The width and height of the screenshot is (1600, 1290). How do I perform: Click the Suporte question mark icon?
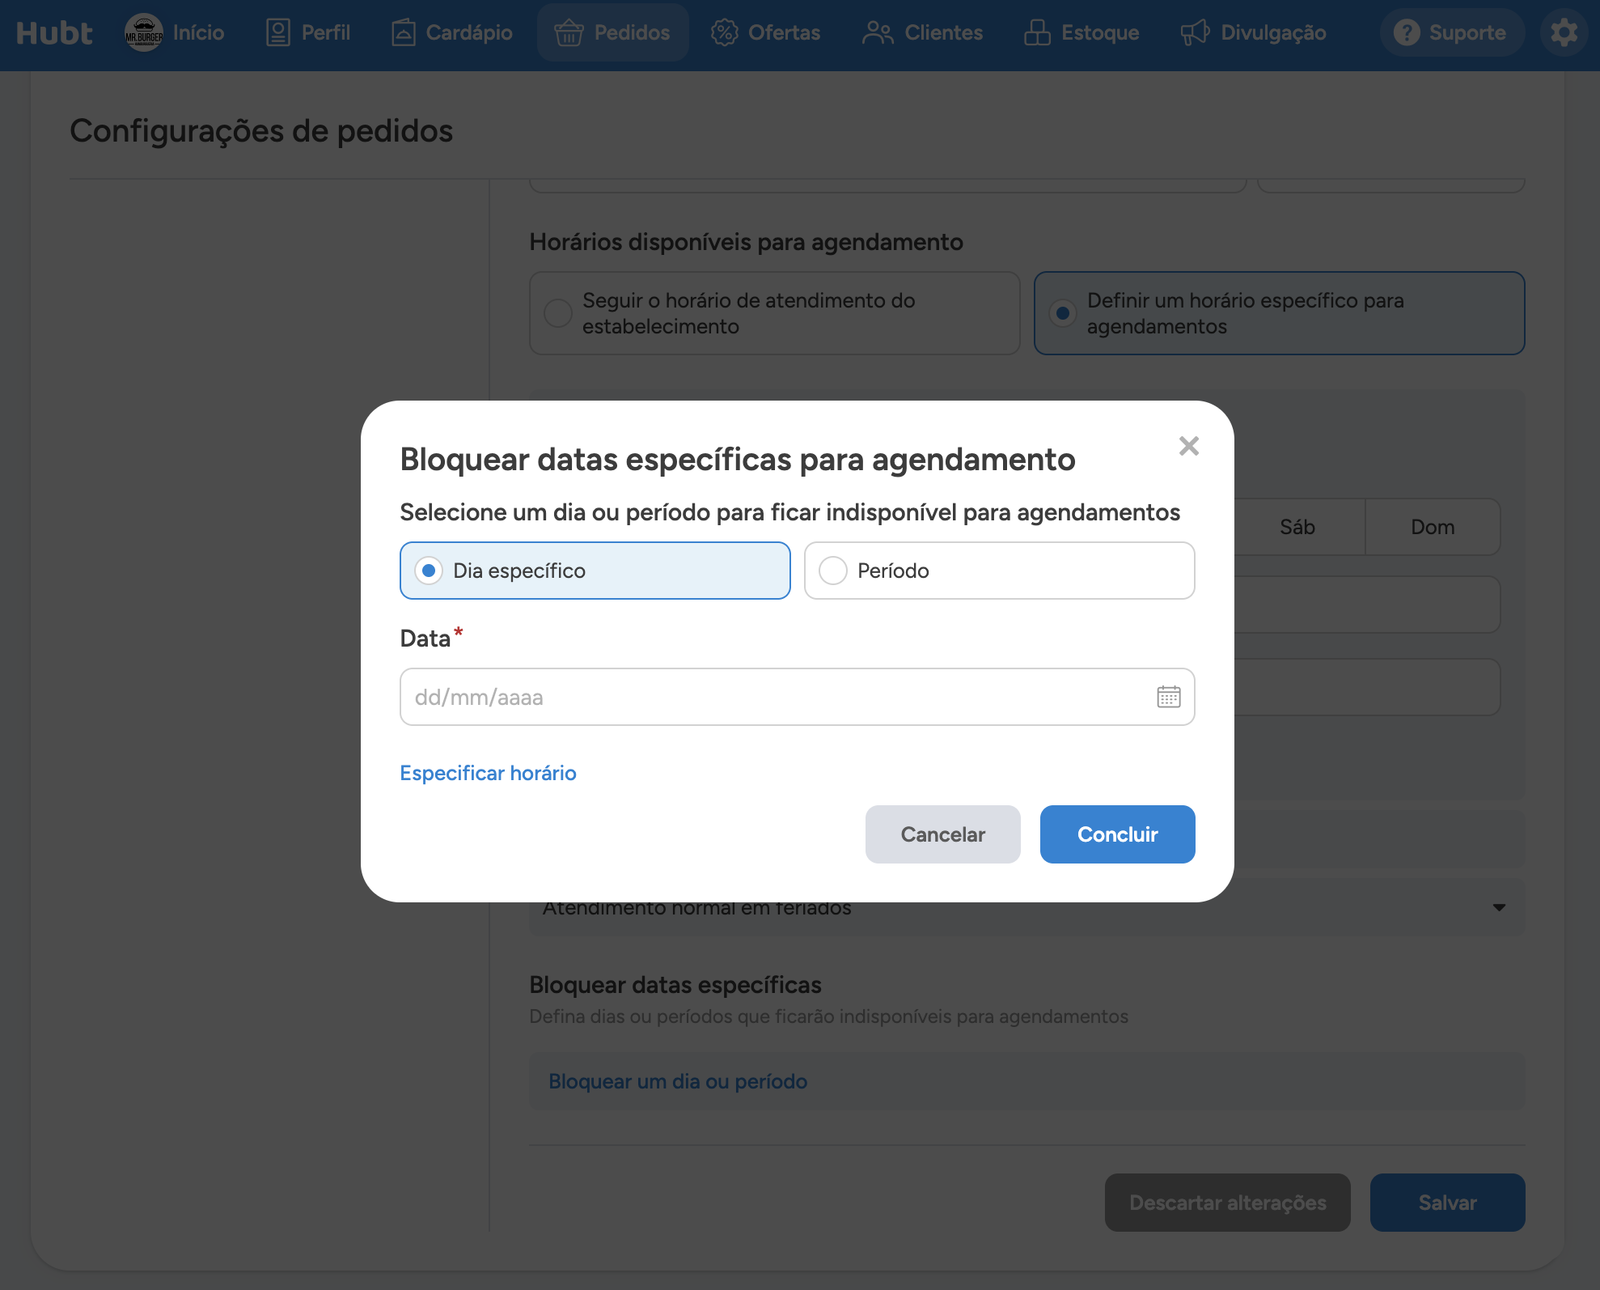[1407, 33]
